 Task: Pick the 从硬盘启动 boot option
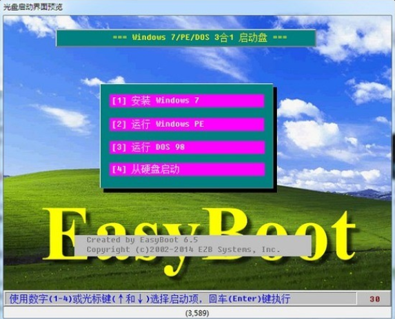[x=187, y=169]
